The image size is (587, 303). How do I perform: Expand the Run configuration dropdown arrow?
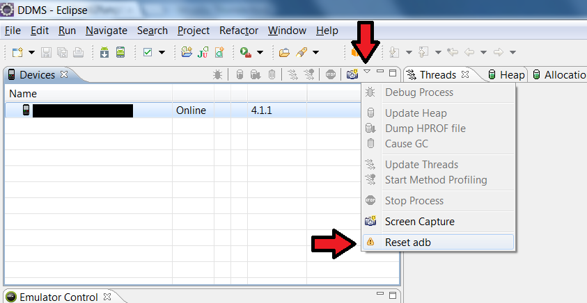click(x=260, y=52)
